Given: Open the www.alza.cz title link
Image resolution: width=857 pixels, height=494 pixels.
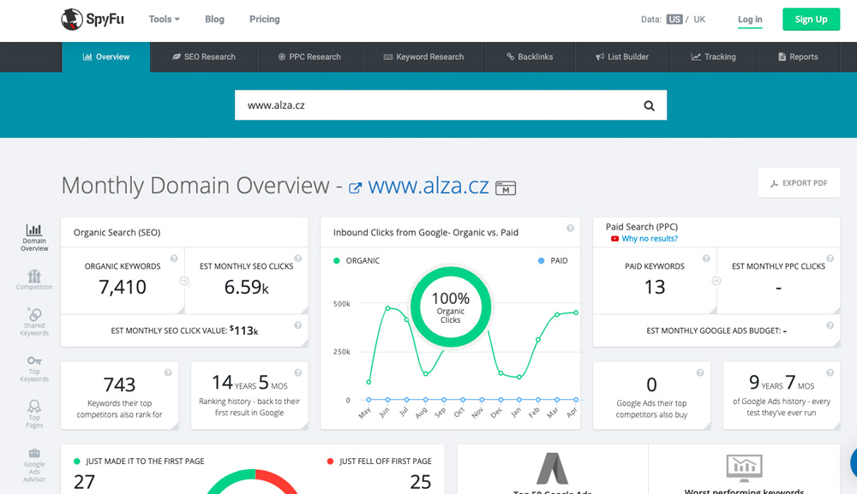Looking at the screenshot, I should (x=428, y=186).
